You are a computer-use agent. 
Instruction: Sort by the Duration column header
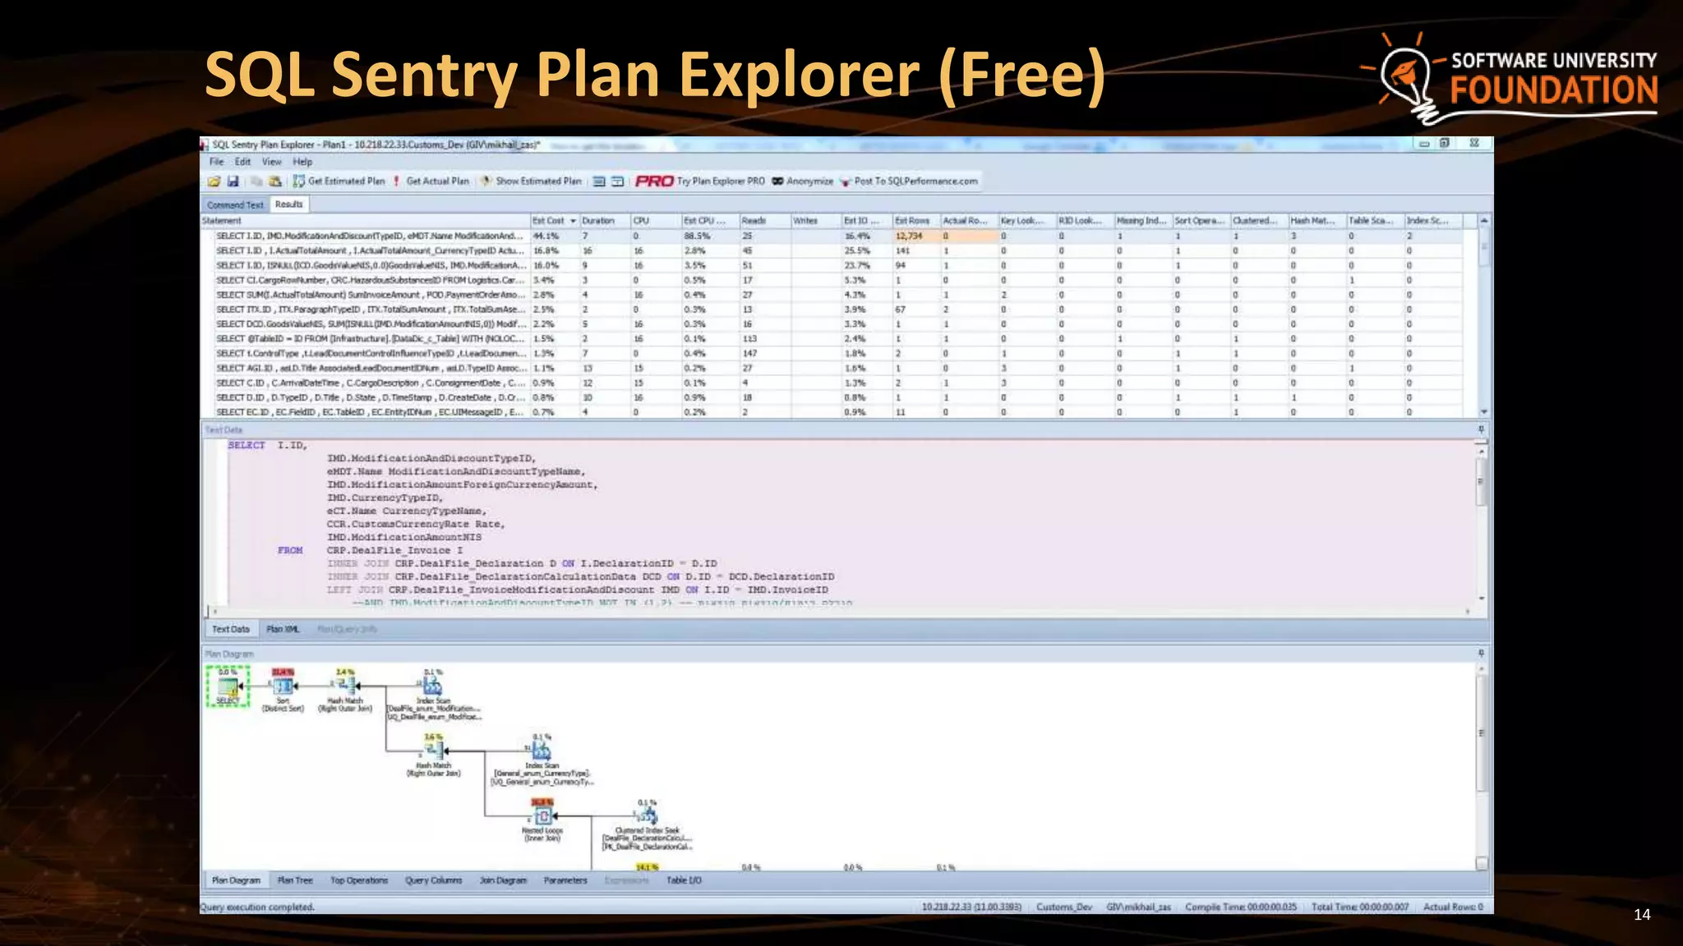604,221
